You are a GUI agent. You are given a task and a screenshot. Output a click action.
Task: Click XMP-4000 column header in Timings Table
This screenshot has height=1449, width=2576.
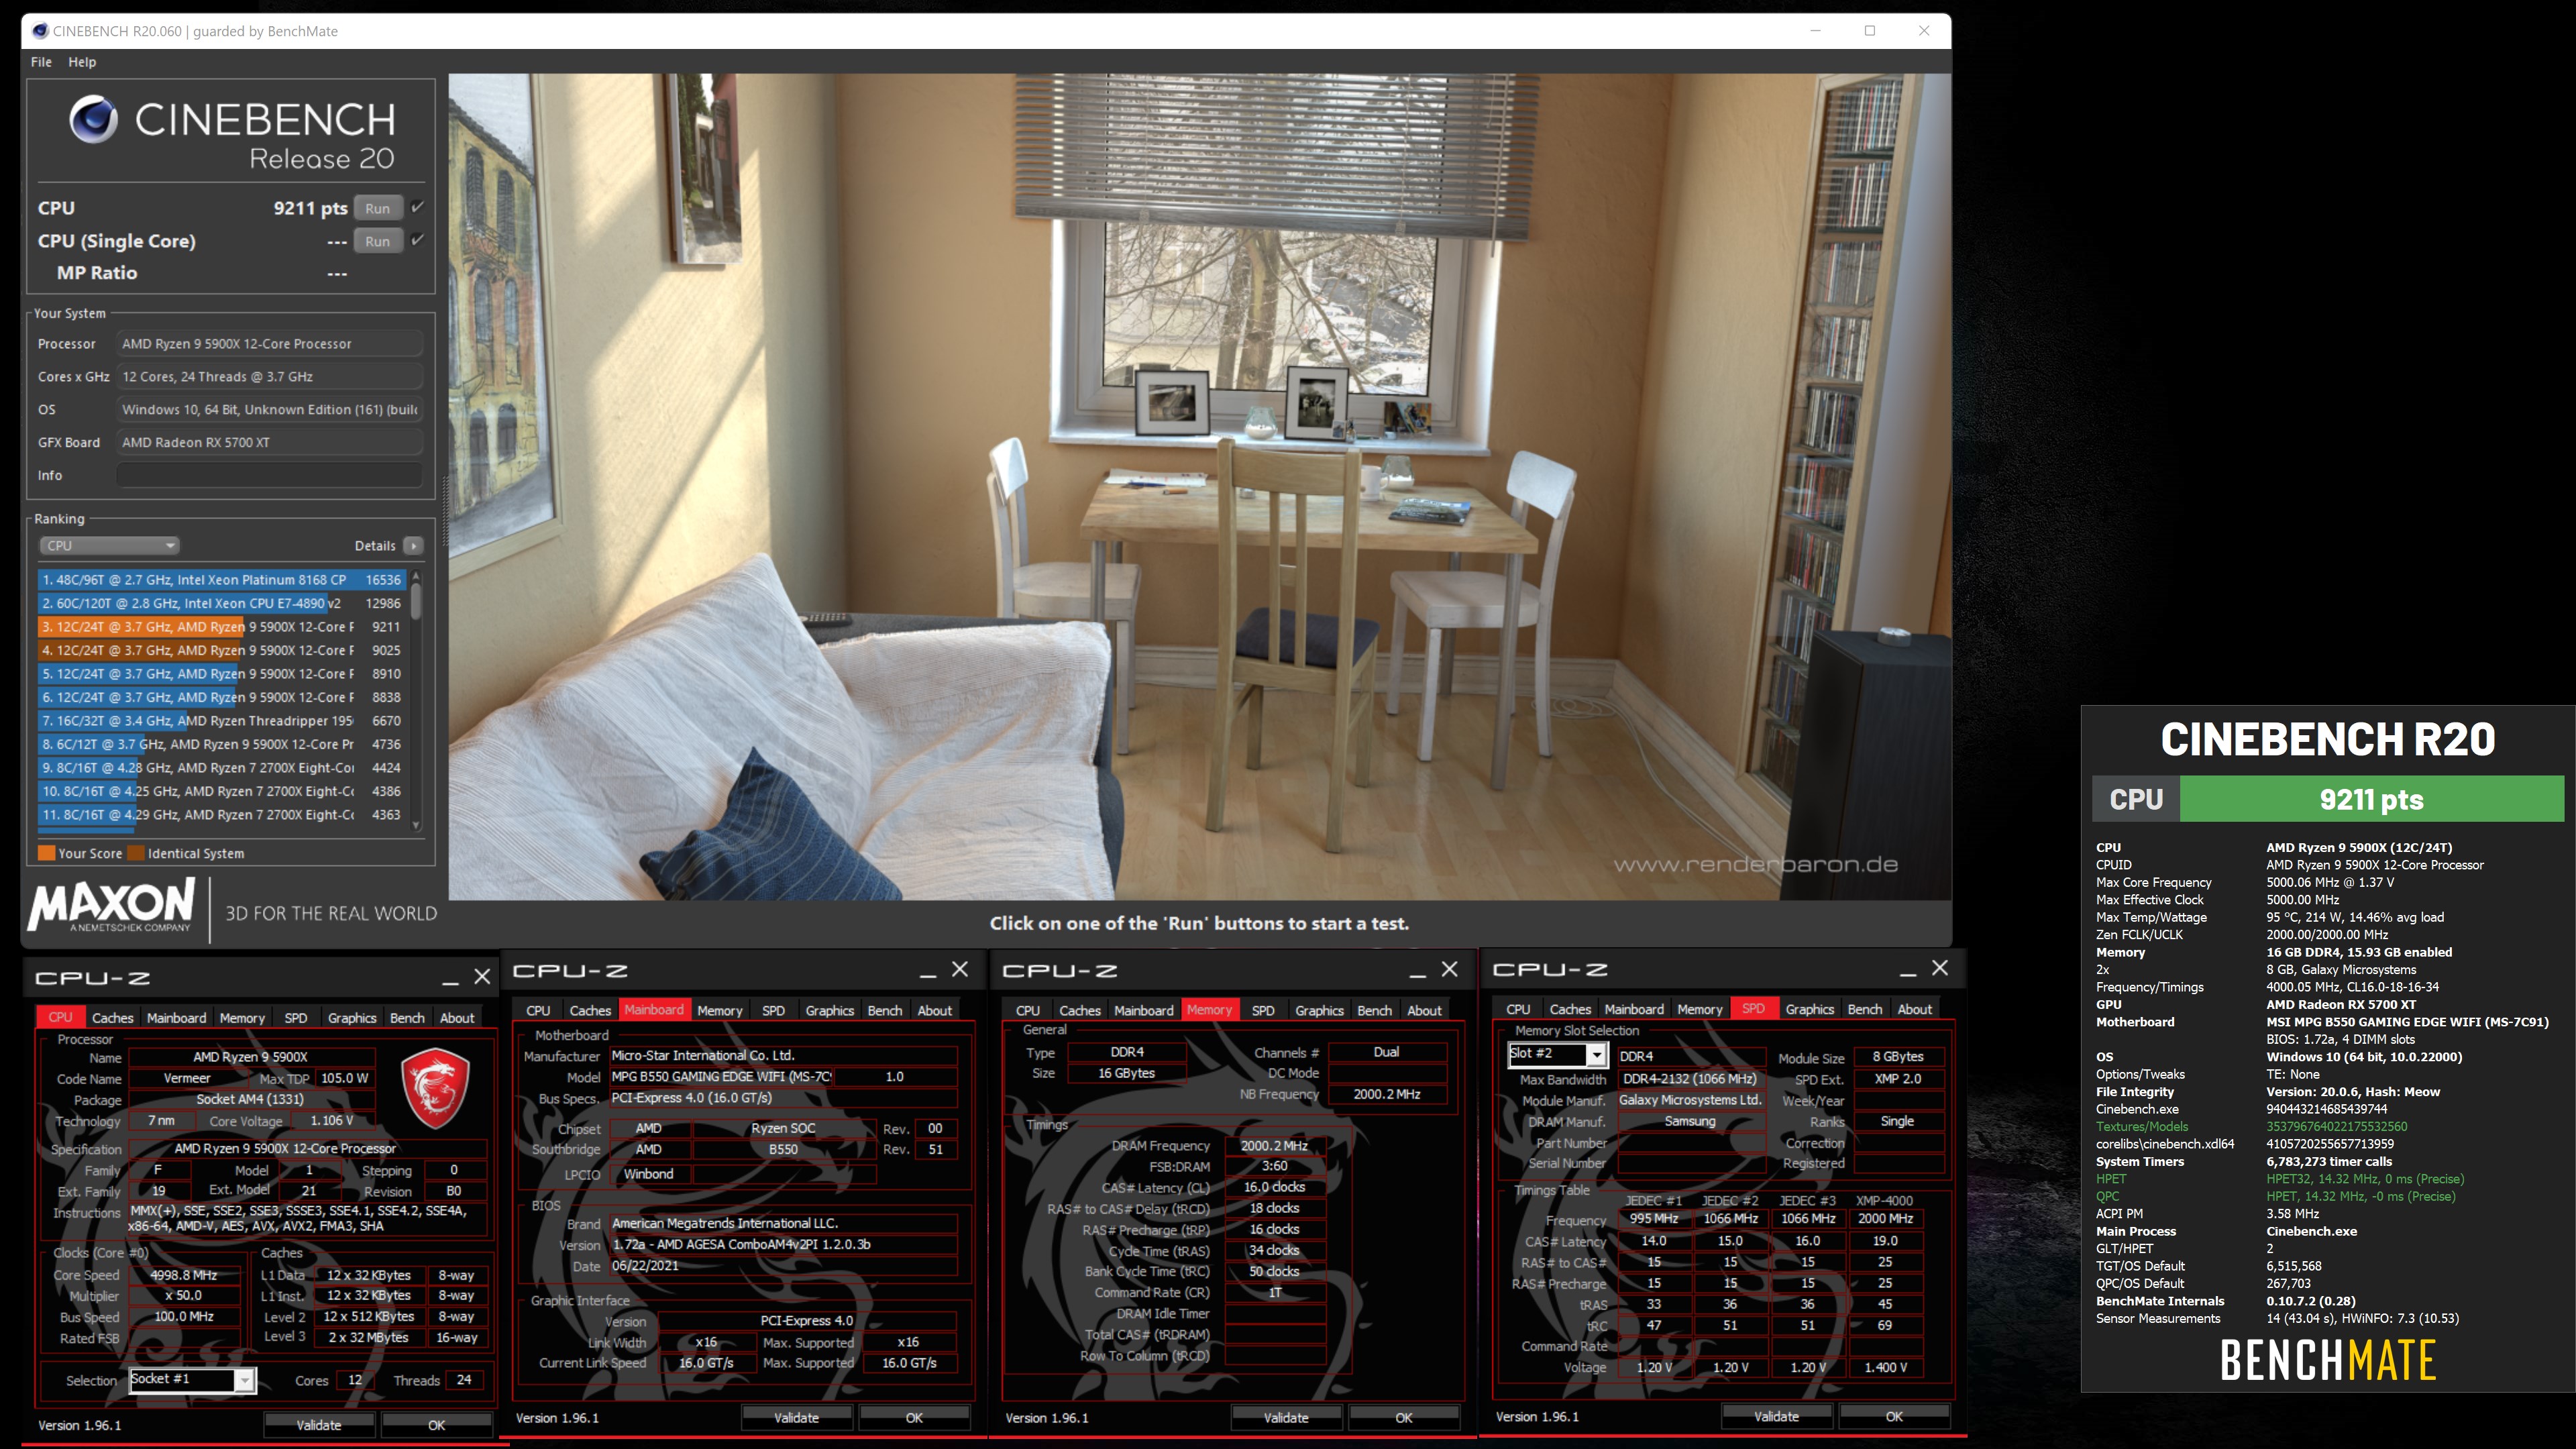(x=1885, y=1200)
